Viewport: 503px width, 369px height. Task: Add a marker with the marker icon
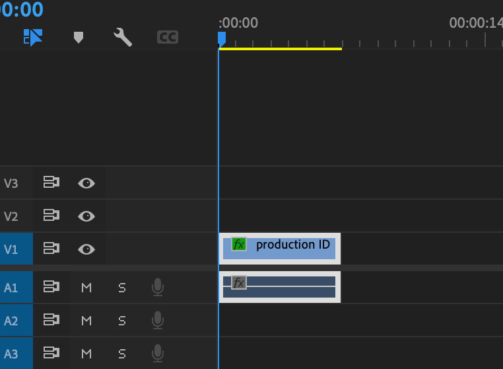coord(78,38)
